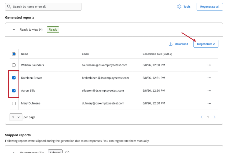This screenshot has height=153, width=228.
Task: Uncheck the Aaron Ellis checkbox
Action: click(x=14, y=91)
